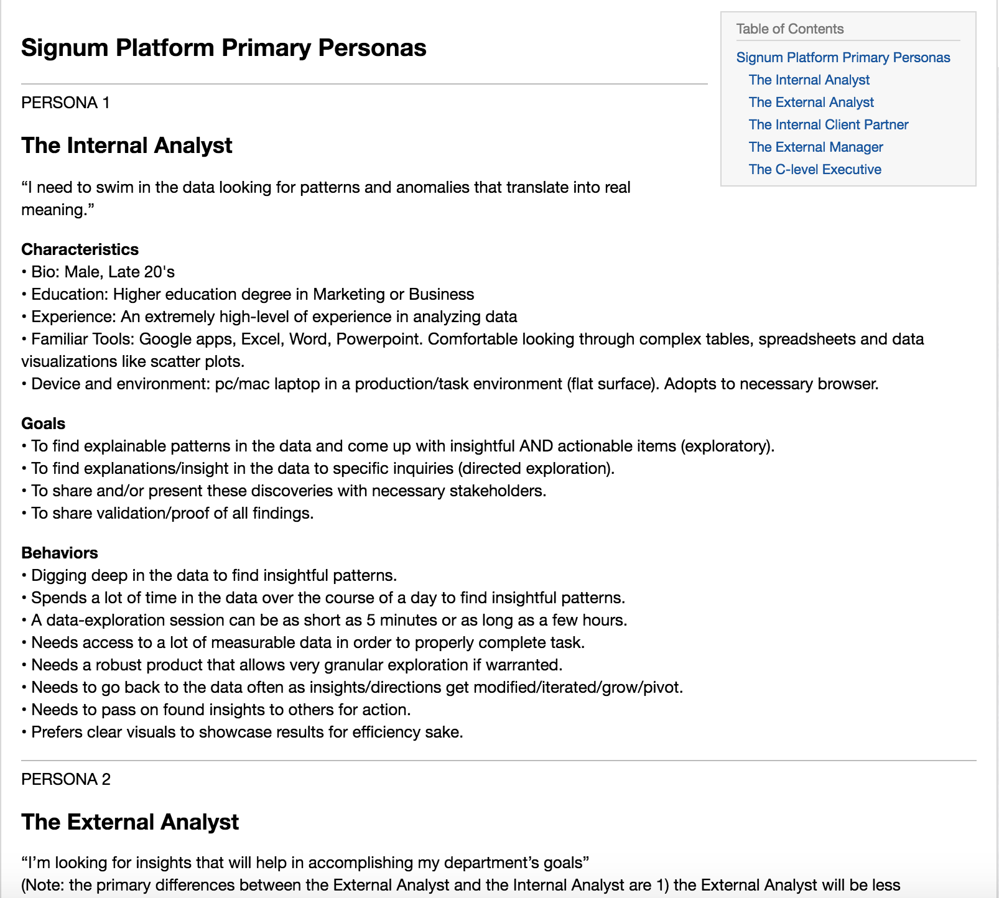Click the Signum Platform Primary Personas page title
The width and height of the screenshot is (999, 898).
[x=224, y=48]
